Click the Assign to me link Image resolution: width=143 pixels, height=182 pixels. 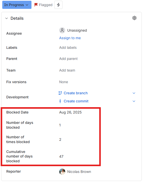tap(70, 38)
